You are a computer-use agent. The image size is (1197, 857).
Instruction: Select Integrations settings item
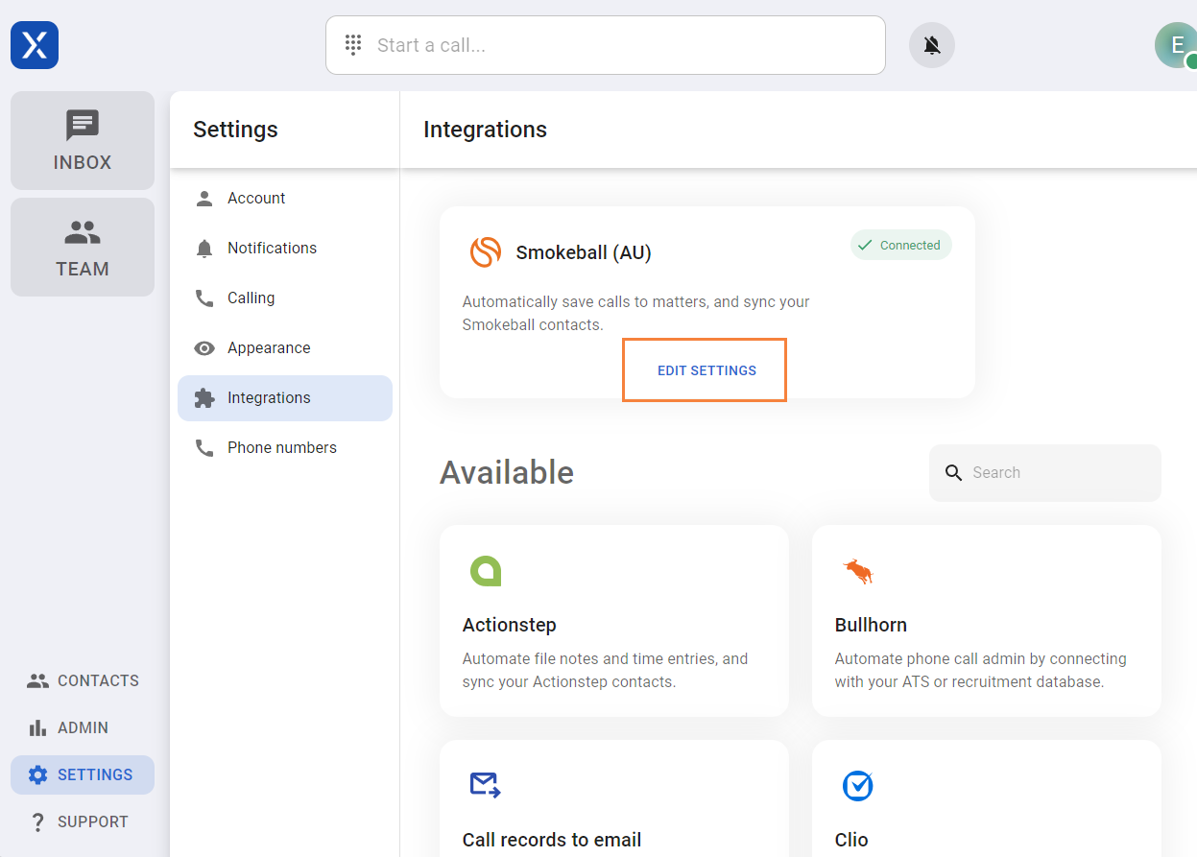[x=285, y=398]
